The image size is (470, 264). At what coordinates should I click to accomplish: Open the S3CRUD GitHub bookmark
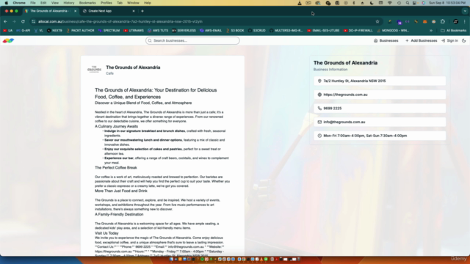click(256, 31)
